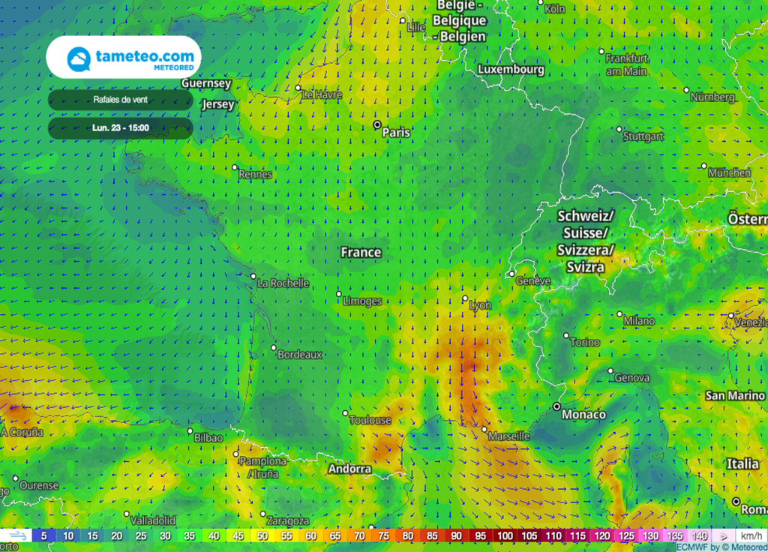768x552 pixels.
Task: Click the France country label
Action: click(x=361, y=252)
